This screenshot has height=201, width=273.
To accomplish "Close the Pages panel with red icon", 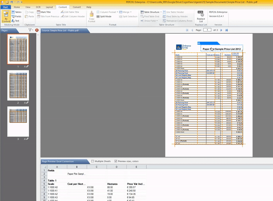I will point(37,30).
